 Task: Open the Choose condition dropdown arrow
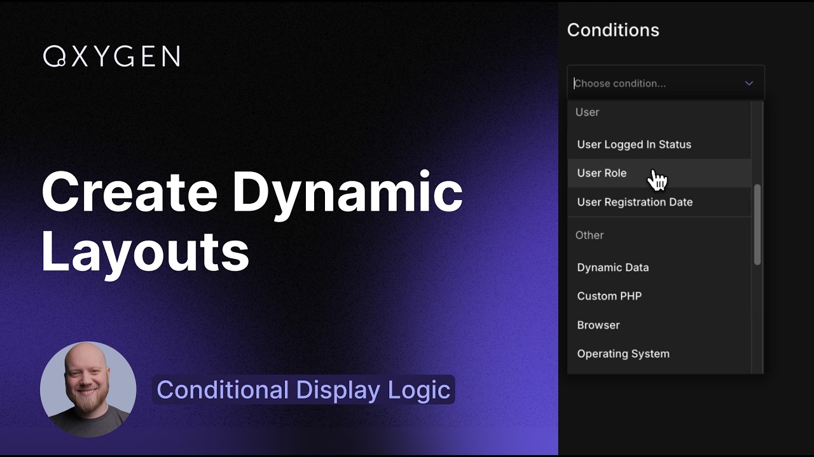[x=748, y=83]
